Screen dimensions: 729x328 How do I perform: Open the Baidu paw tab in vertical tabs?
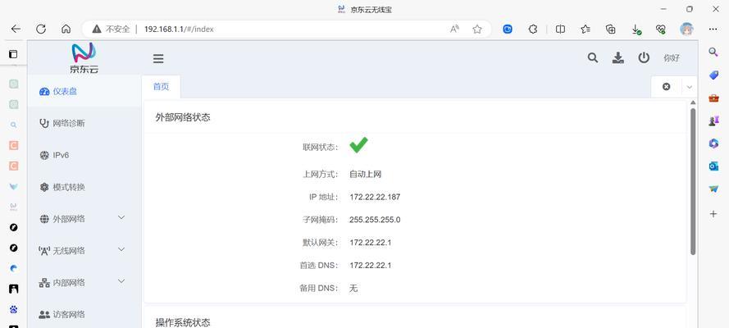(13, 309)
